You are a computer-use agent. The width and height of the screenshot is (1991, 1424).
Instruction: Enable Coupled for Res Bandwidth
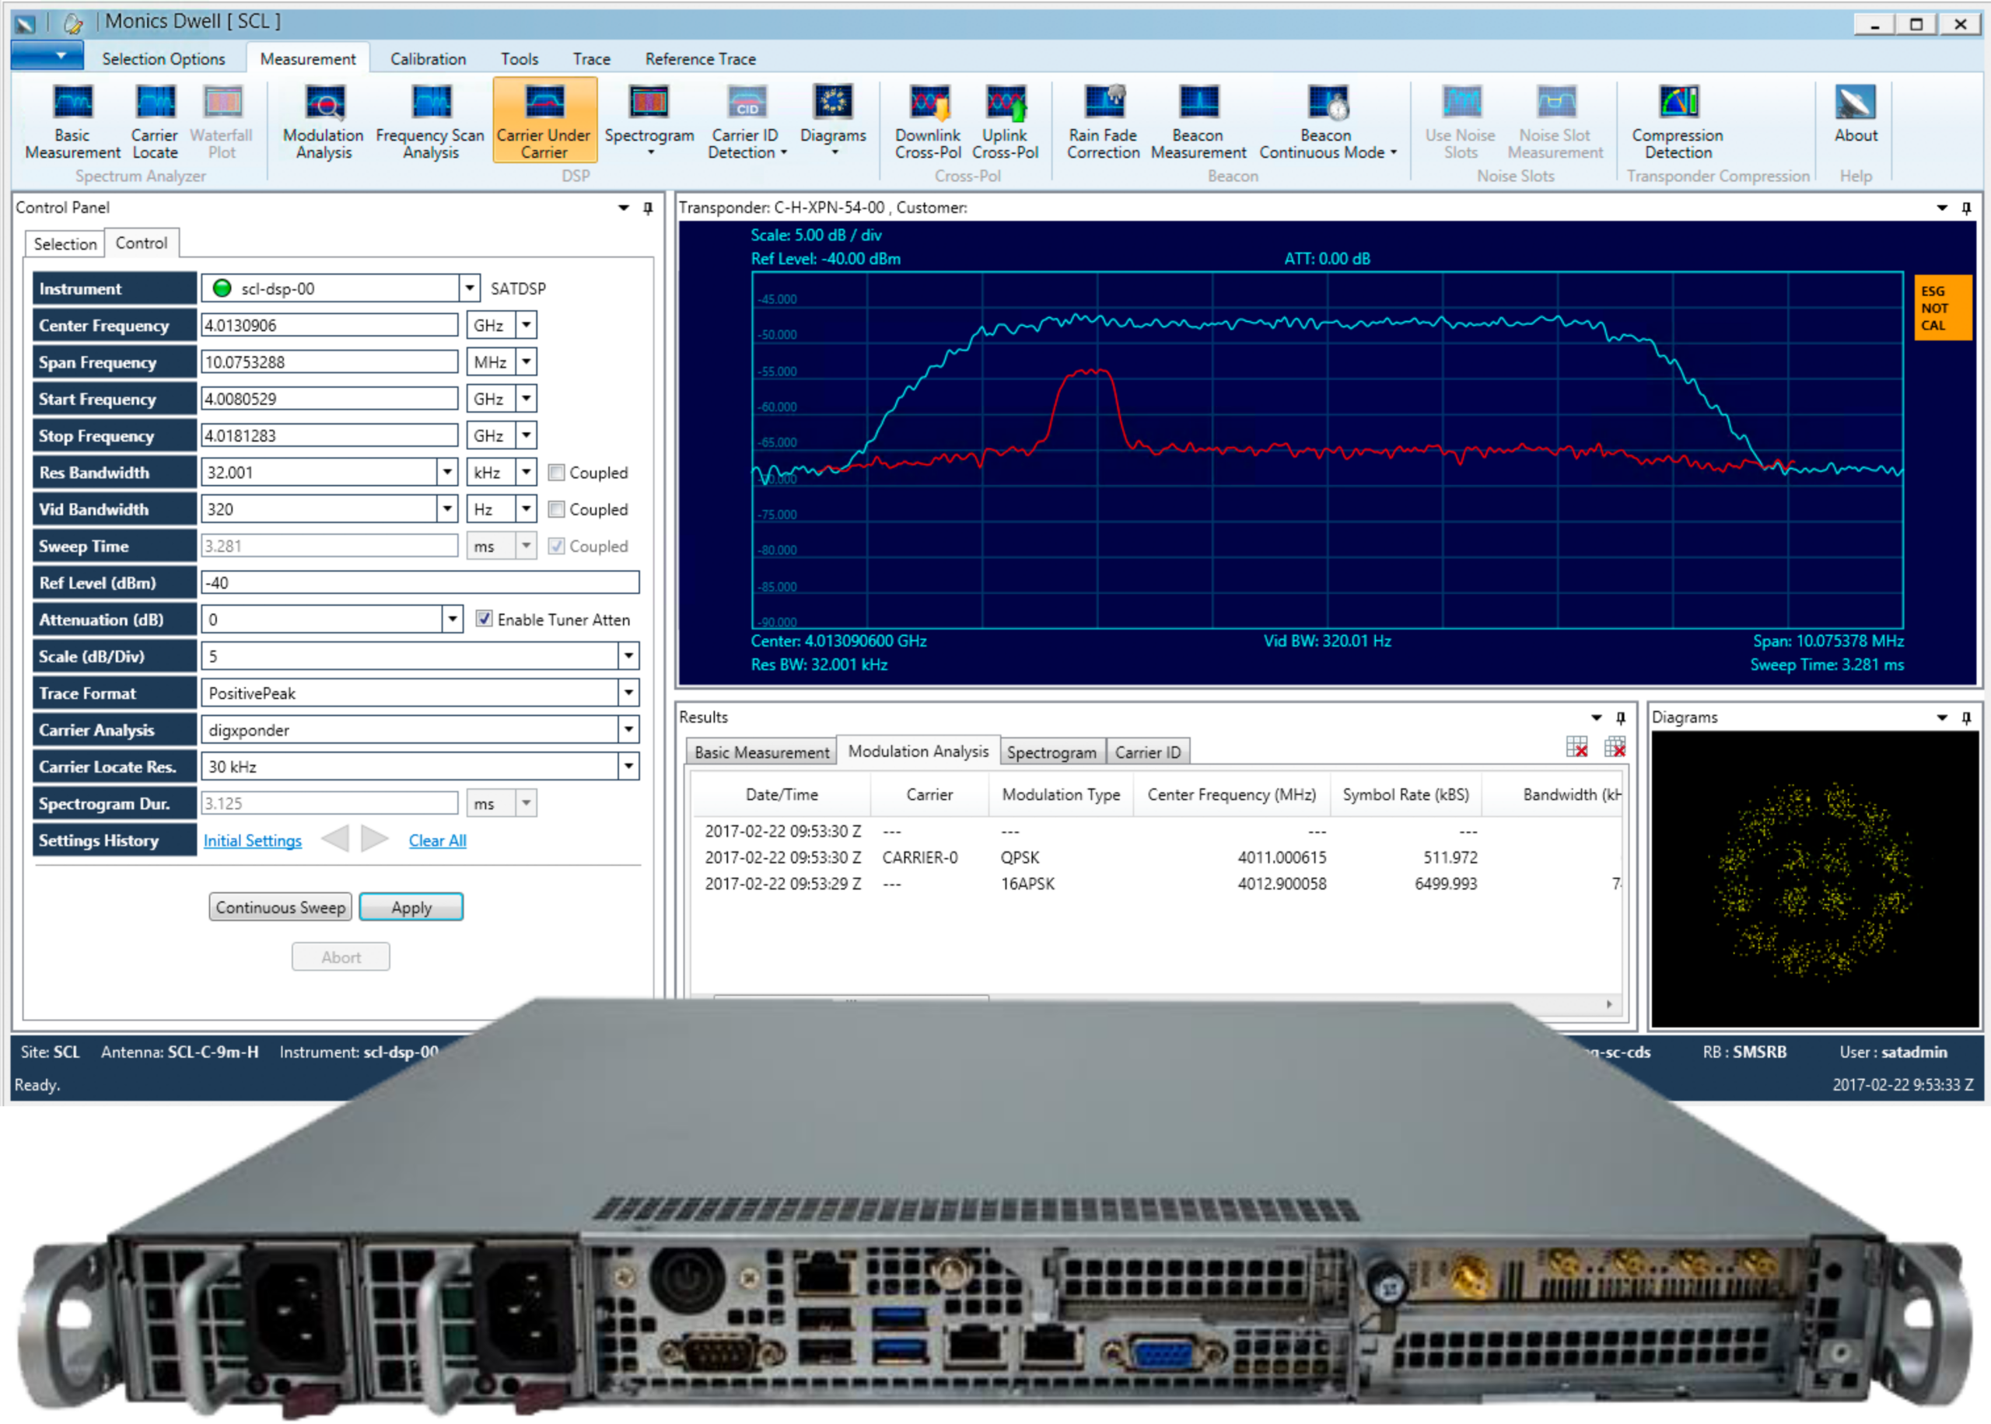pos(556,473)
